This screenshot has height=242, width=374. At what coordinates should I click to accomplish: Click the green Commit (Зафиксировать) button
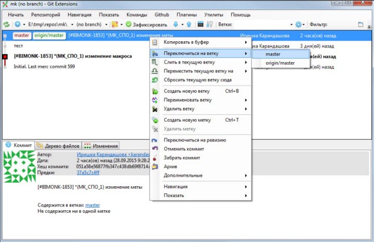click(x=146, y=25)
